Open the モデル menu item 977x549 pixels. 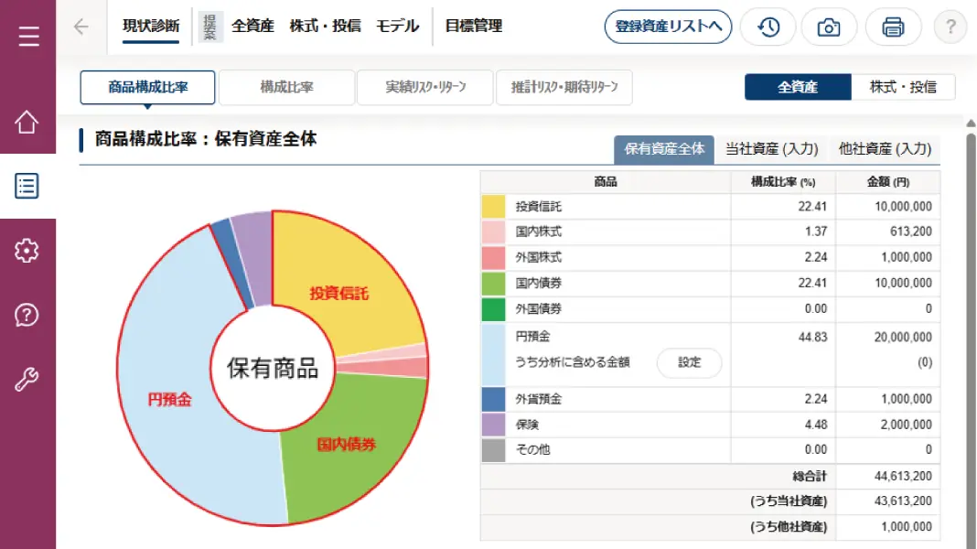pyautogui.click(x=398, y=27)
